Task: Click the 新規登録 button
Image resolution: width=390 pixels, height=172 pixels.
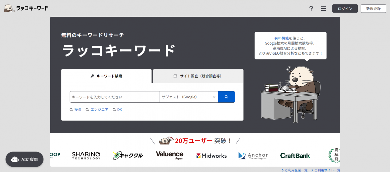Action: (373, 9)
